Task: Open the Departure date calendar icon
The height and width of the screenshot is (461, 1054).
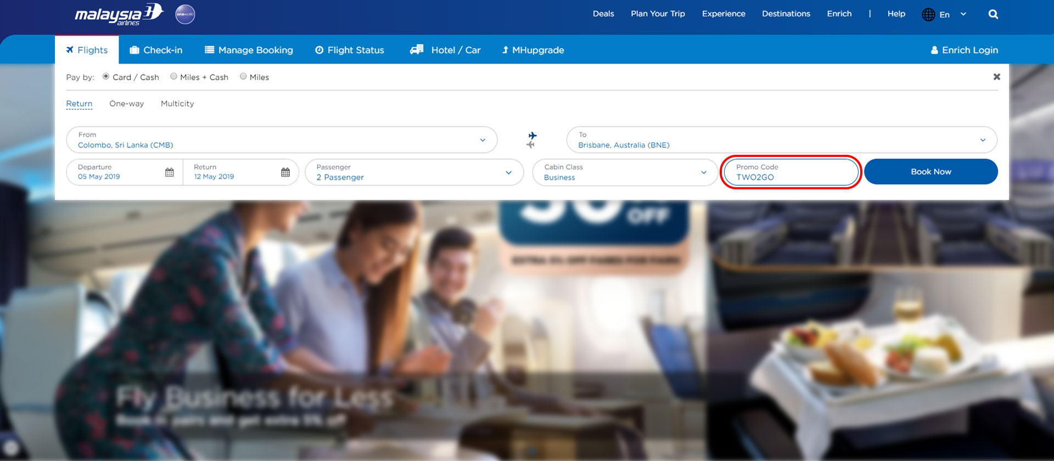Action: [170, 172]
